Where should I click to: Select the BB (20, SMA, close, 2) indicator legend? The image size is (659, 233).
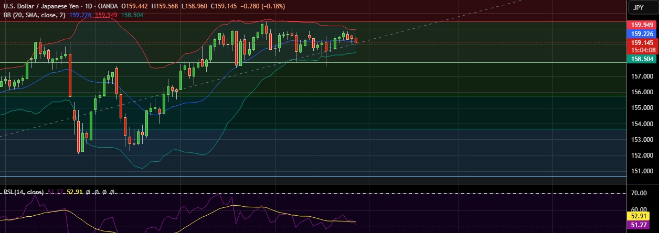tap(34, 15)
